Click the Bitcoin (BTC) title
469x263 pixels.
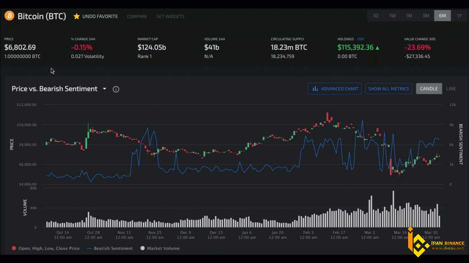(42, 16)
